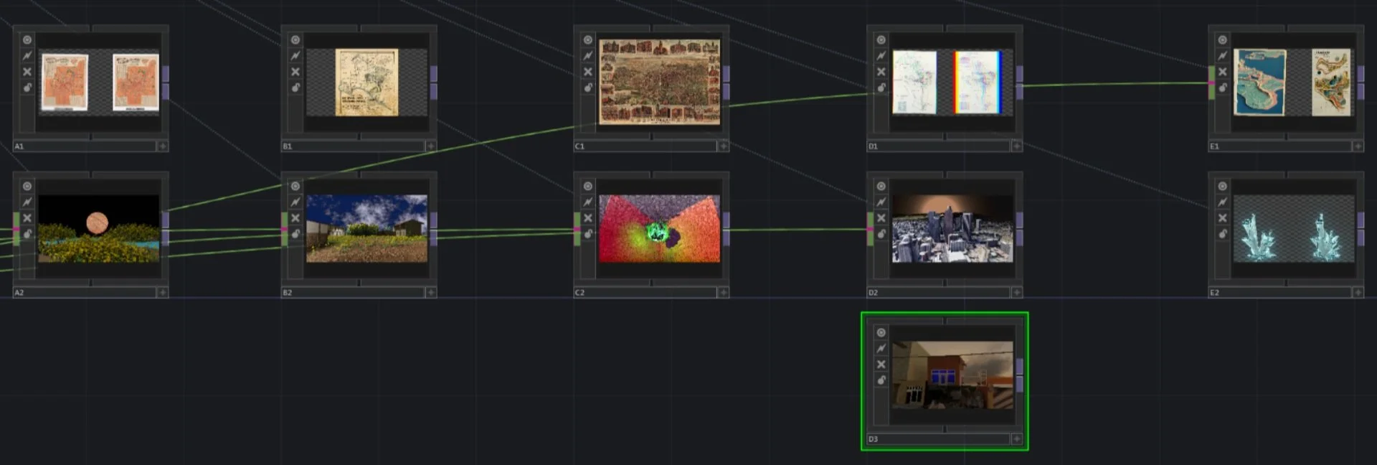Click the plus viewer-active button on node E1
Screen dimensions: 1377x465
(1358, 146)
